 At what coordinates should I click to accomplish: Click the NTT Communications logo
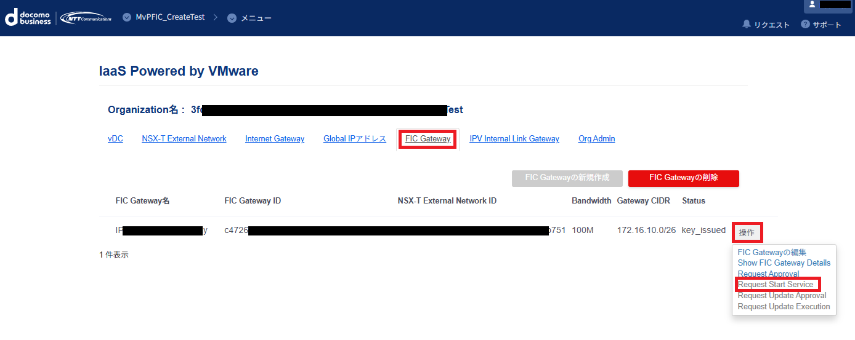(86, 18)
